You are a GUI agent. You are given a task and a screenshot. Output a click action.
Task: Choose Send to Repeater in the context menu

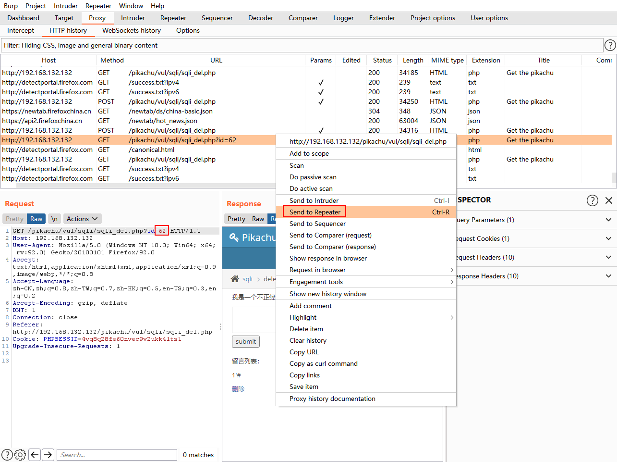(x=366, y=212)
